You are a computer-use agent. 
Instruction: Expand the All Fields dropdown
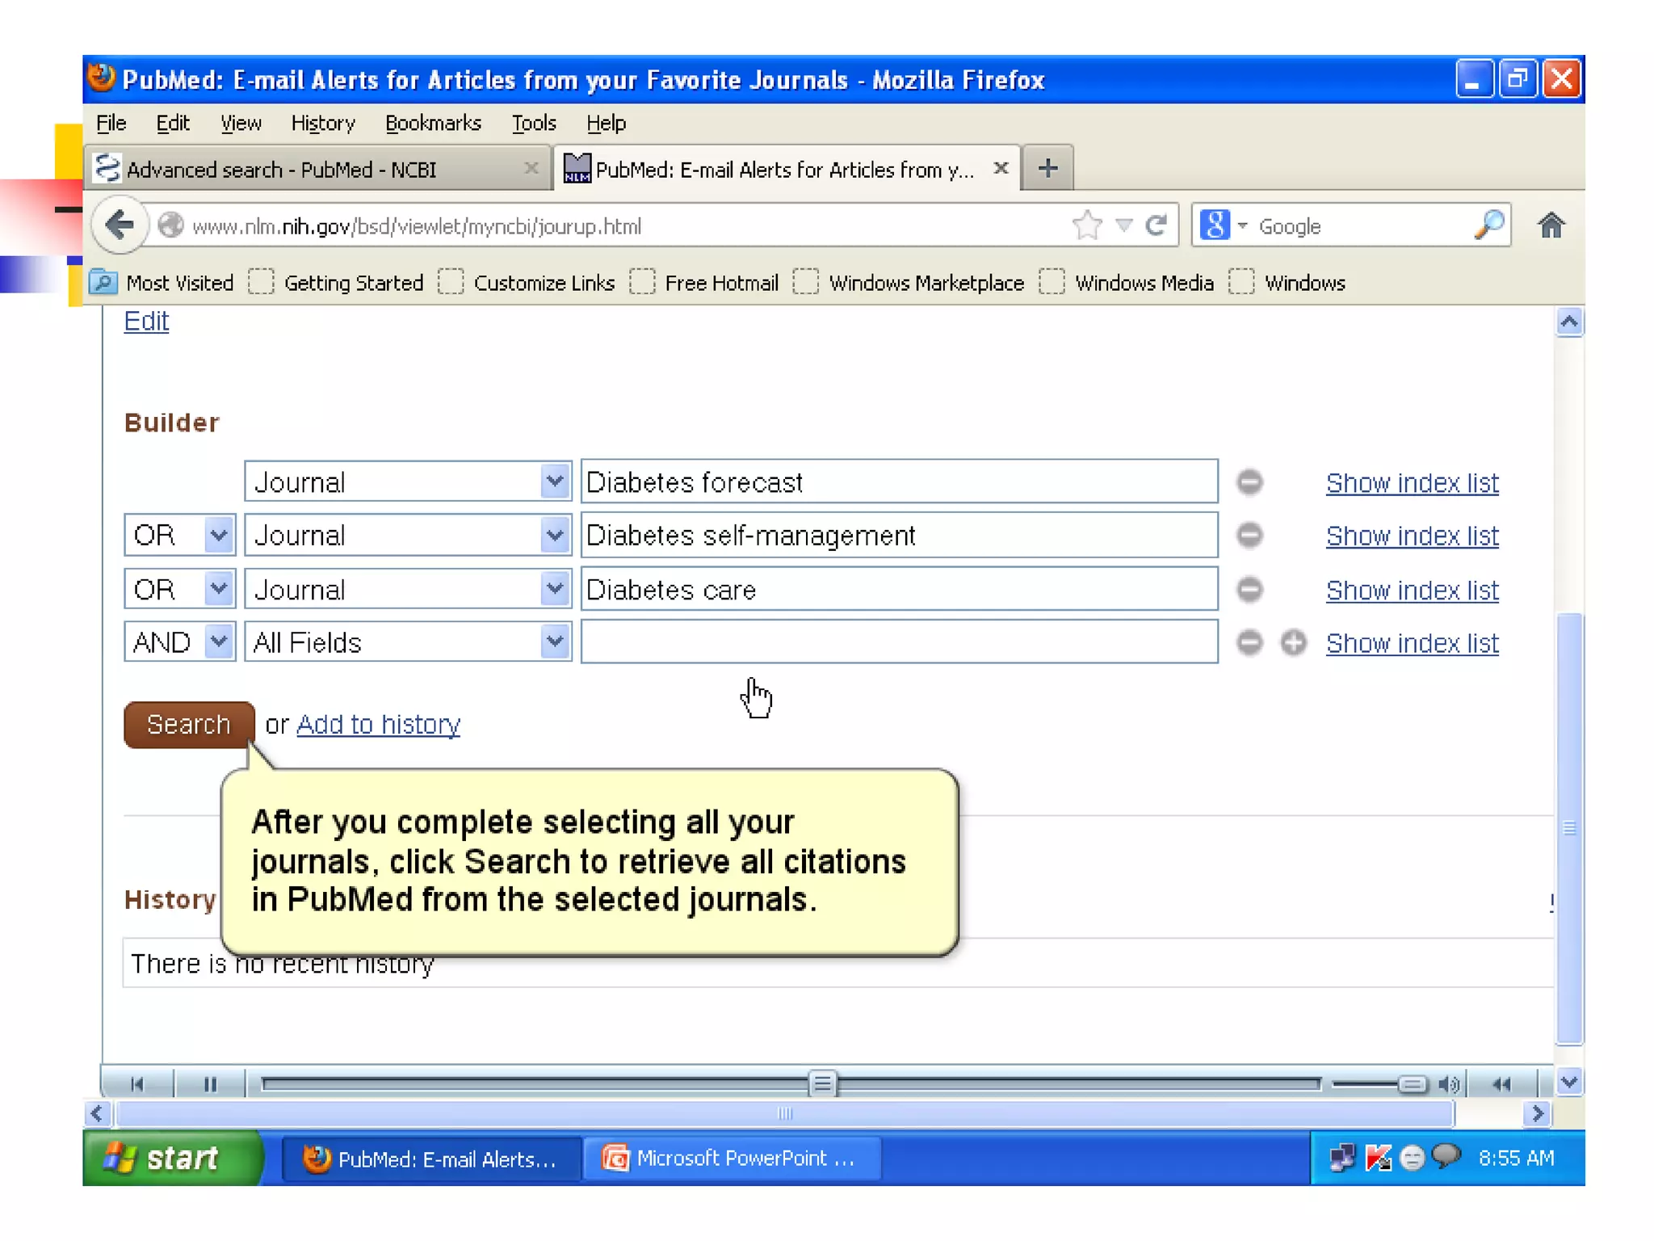(x=554, y=642)
